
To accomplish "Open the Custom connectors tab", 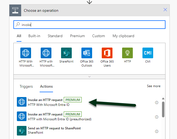I will [x=99, y=36].
